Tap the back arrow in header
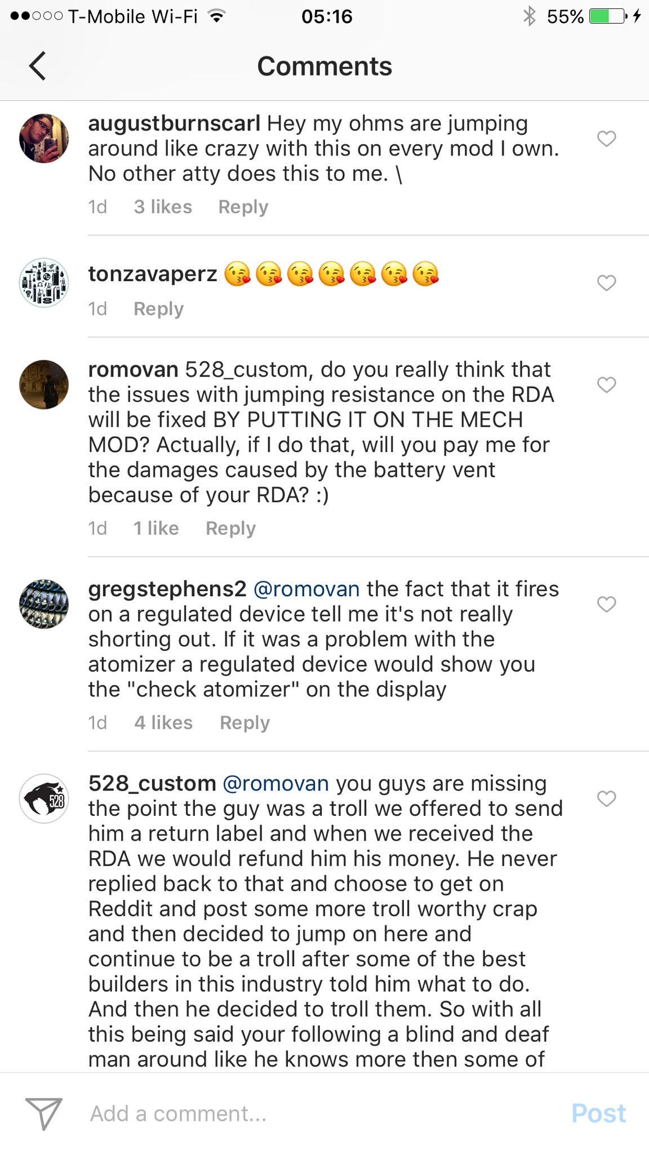 point(37,66)
